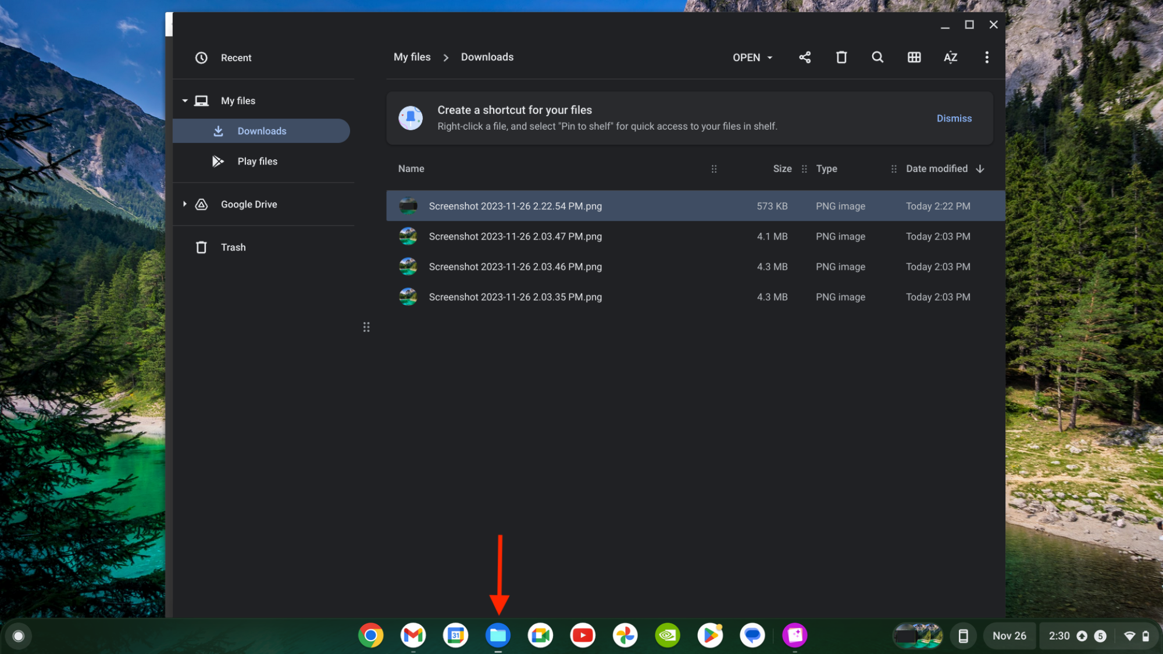Expand Google Drive in the sidebar
Screen dimensions: 1163x654
(x=185, y=204)
